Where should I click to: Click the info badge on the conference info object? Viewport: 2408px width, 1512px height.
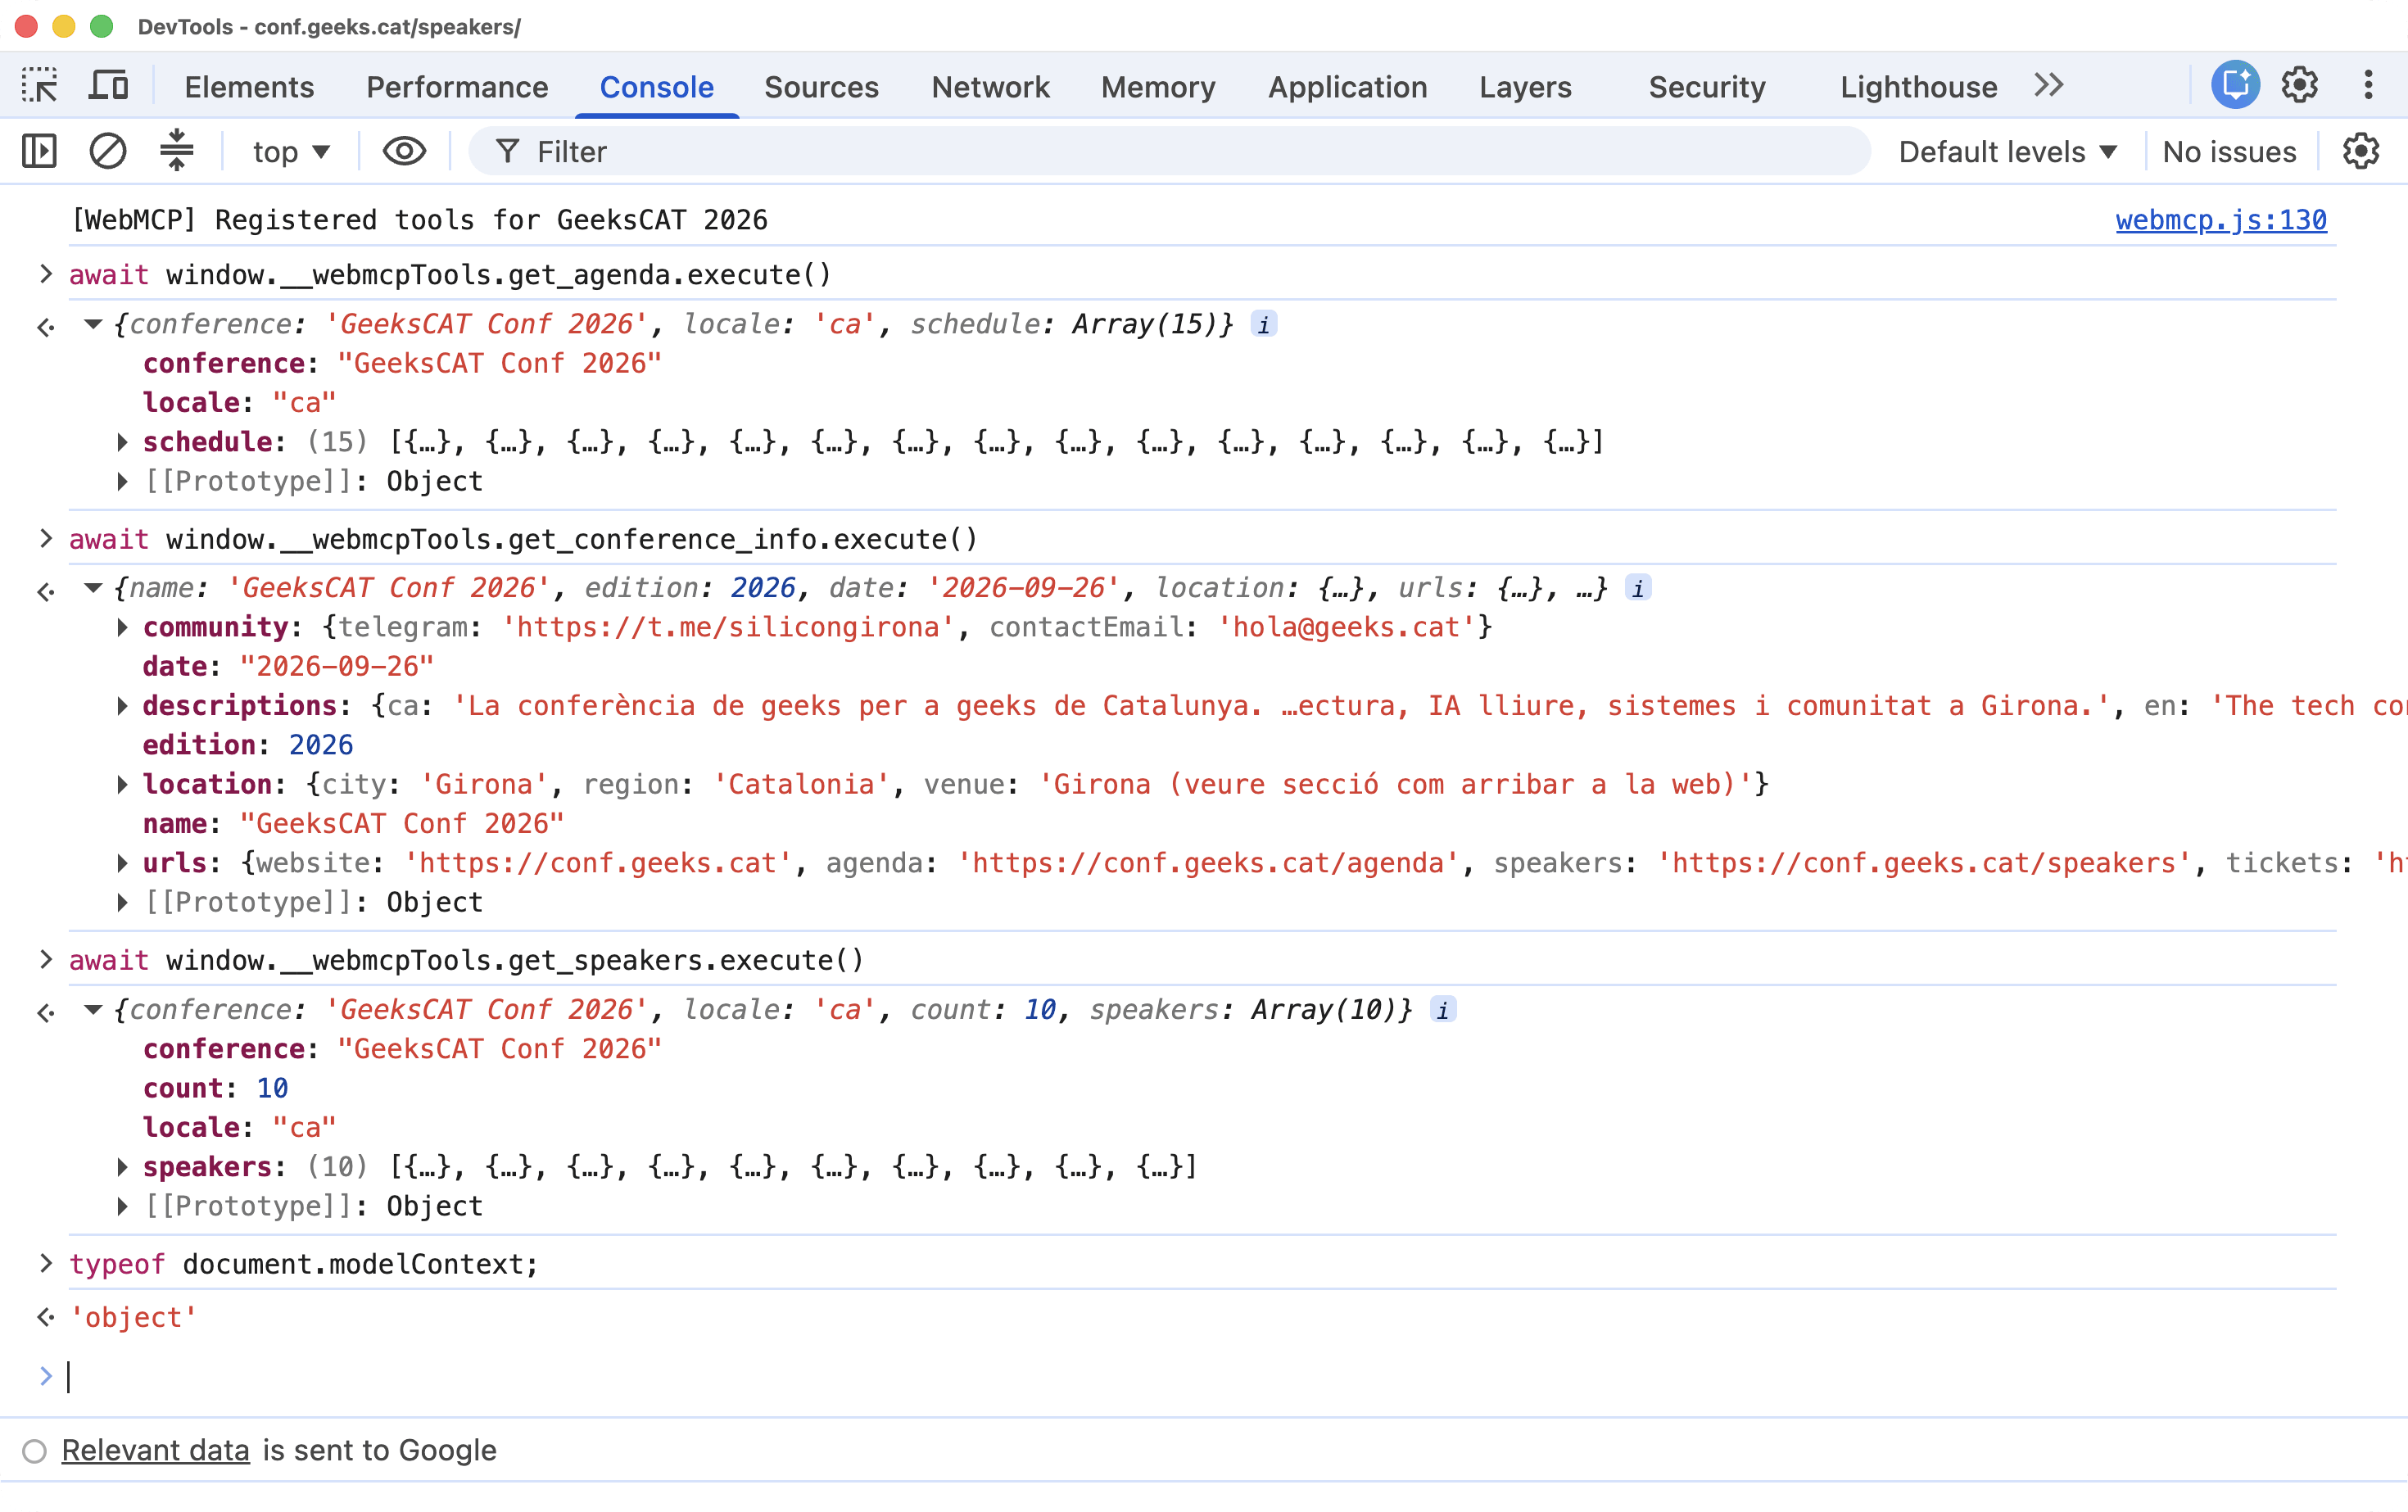coord(1638,588)
